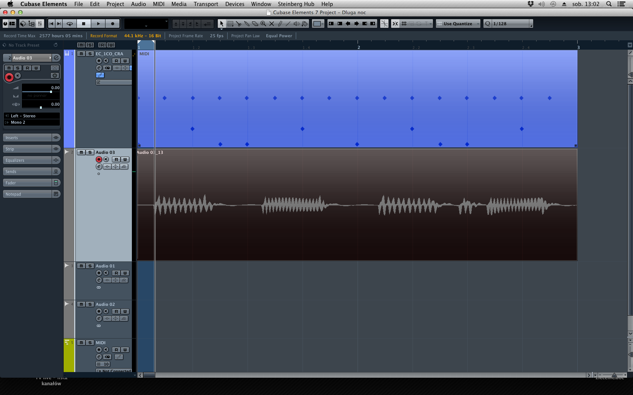Screen dimensions: 633x395
Task: Click the Inspector volume slider handle
Action: [51, 92]
